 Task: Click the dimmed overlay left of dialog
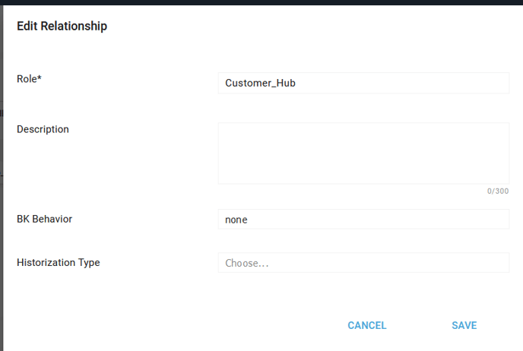point(2,228)
